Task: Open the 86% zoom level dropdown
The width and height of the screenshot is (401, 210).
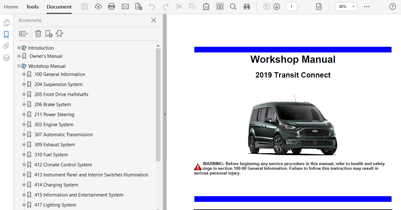Action: click(354, 7)
